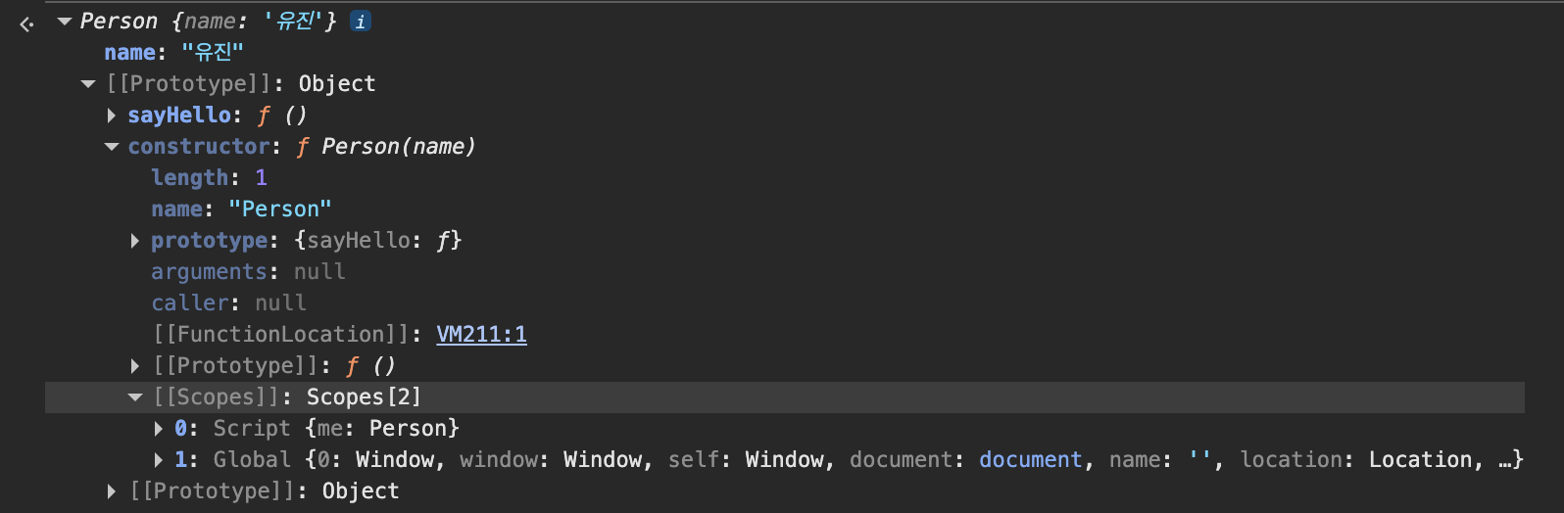This screenshot has width=1564, height=513.
Task: Select the arguments: null row
Action: (x=248, y=272)
